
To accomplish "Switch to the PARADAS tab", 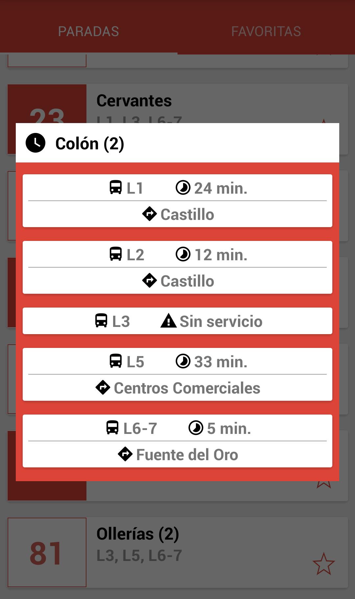I will coord(88,32).
